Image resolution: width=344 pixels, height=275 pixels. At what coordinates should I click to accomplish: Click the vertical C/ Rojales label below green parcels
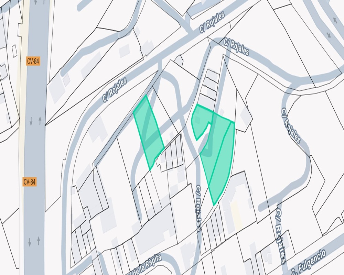coord(198,208)
